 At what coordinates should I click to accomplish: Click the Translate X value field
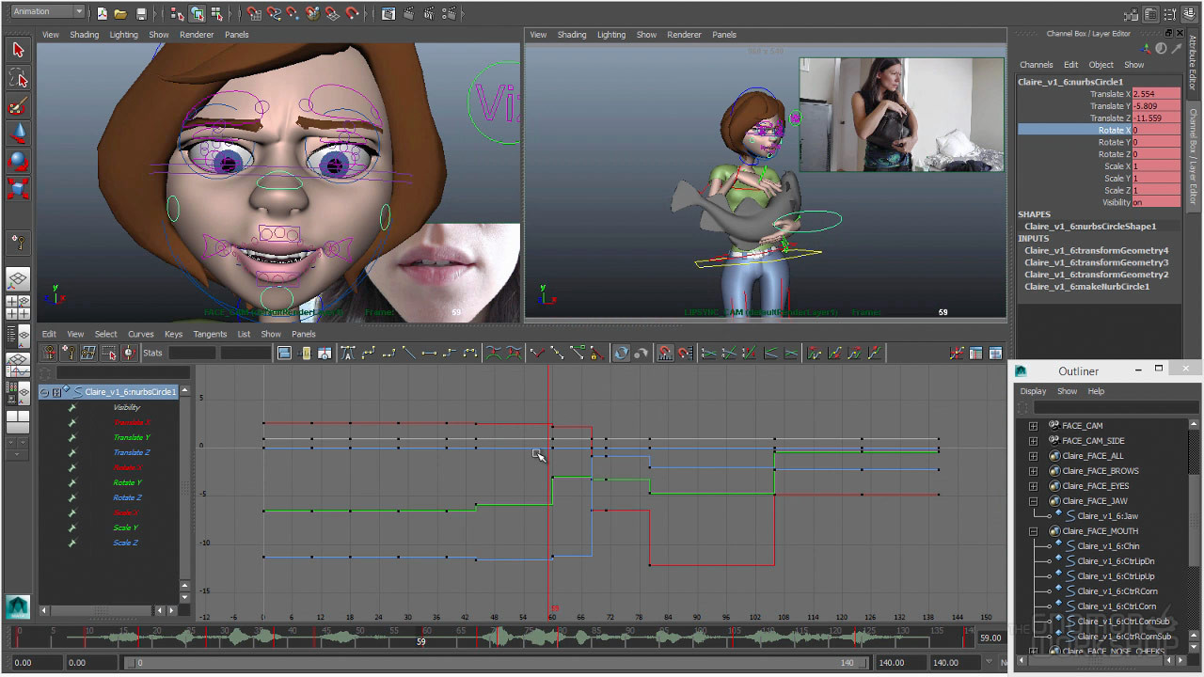[1156, 94]
